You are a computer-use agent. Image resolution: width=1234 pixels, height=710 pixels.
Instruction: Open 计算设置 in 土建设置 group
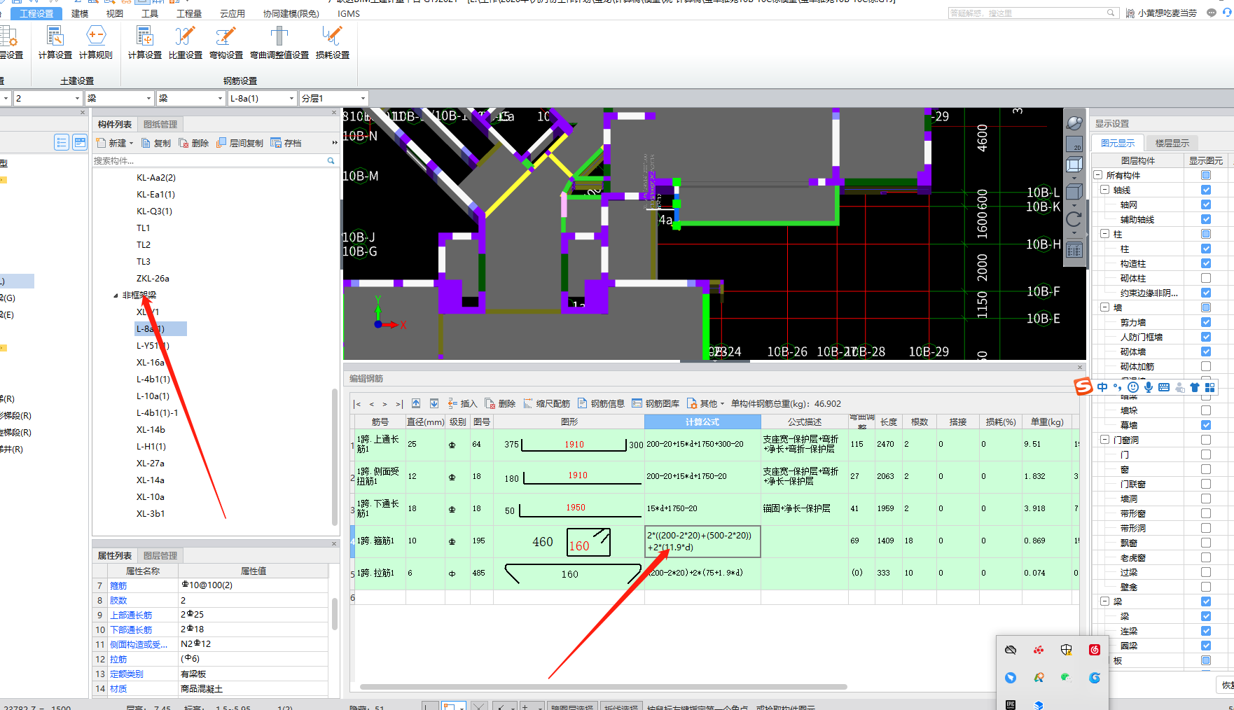click(x=55, y=42)
